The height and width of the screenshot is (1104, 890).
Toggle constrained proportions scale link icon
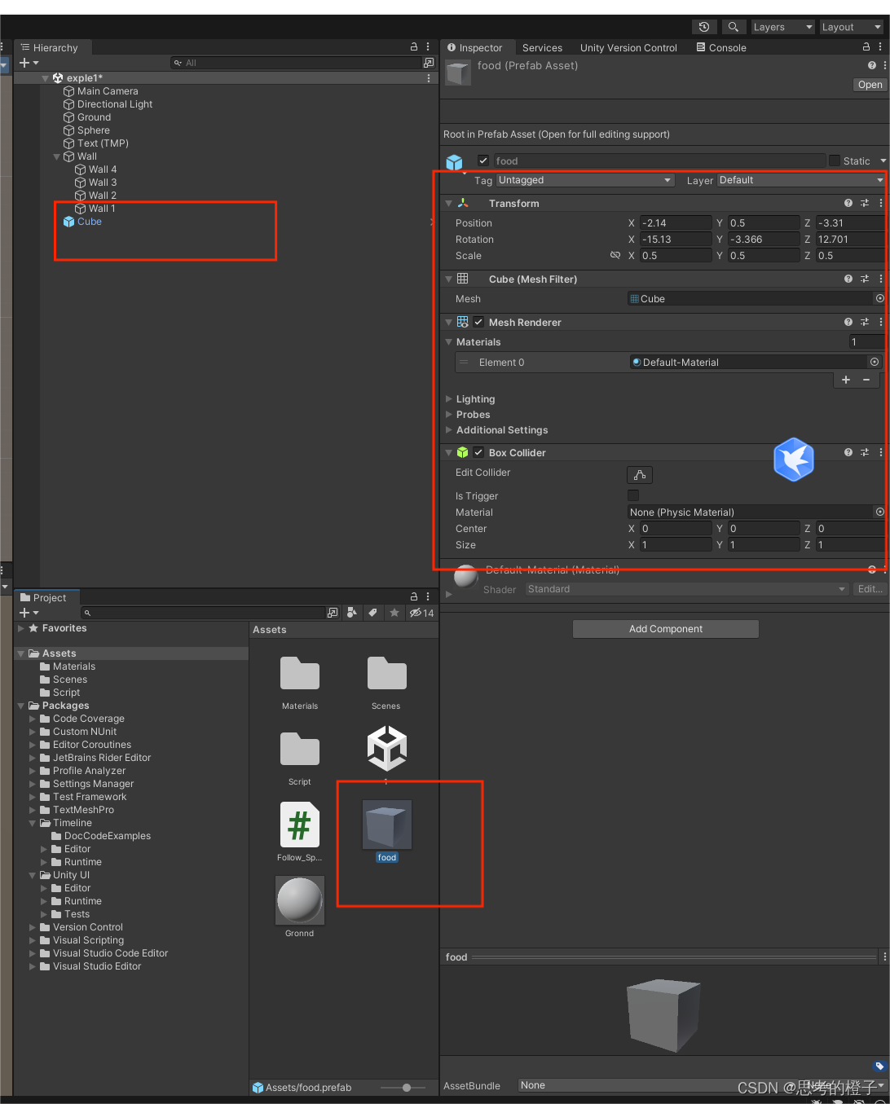click(615, 256)
